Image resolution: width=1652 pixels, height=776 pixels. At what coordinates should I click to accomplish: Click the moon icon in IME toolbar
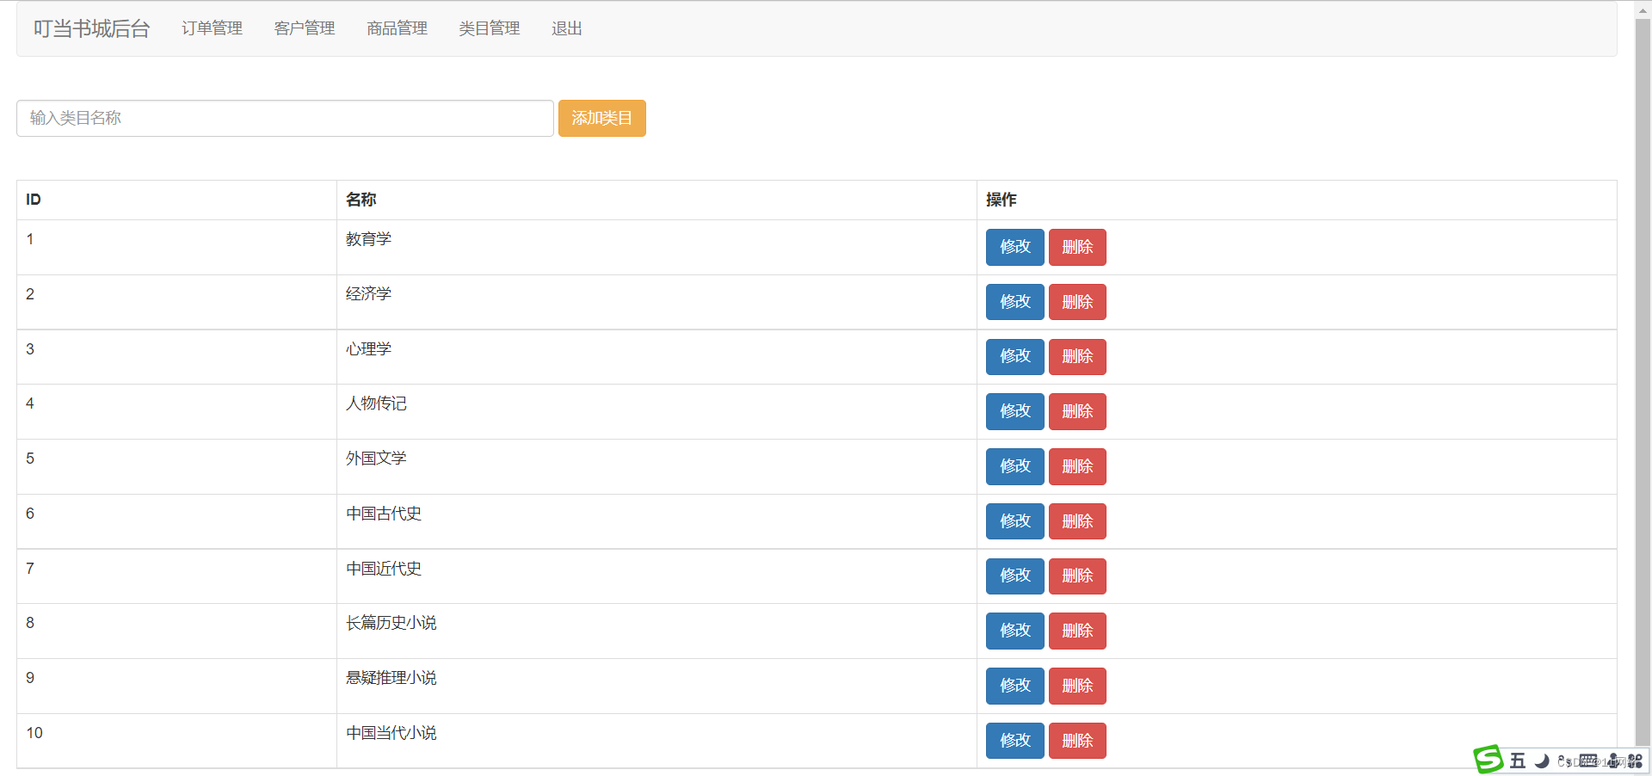[1542, 761]
